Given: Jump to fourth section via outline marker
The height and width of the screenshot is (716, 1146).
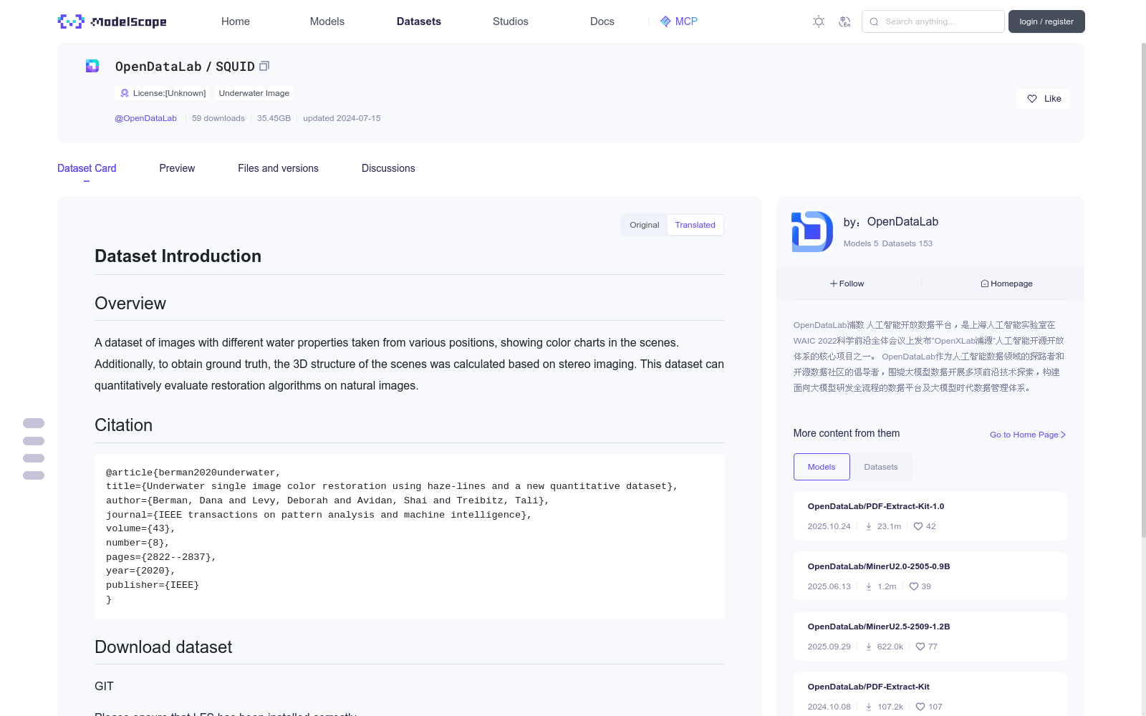Looking at the screenshot, I should point(34,475).
